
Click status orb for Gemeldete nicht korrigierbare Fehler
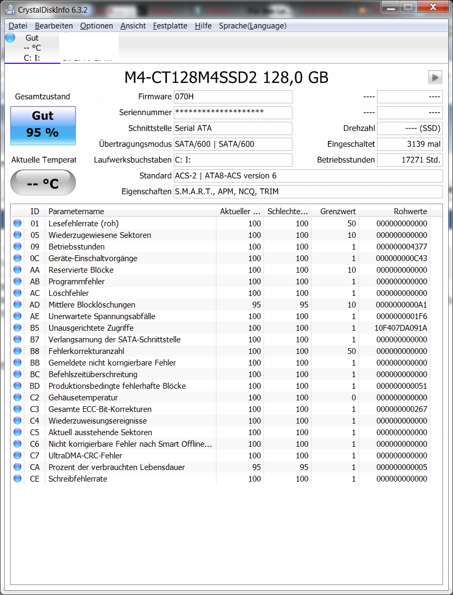17,362
